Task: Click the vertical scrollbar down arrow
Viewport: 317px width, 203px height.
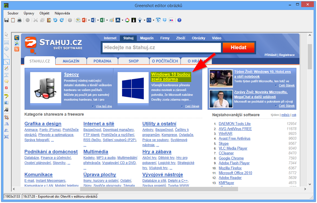Action: [x=310, y=184]
